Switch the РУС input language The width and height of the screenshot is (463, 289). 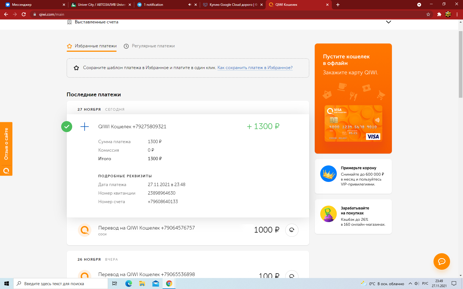[x=425, y=283]
